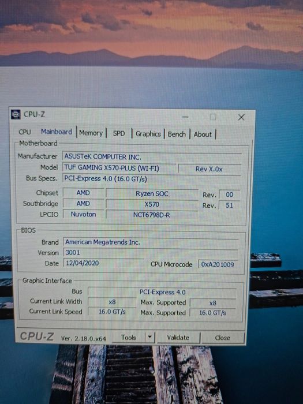Click the Ryzen SOC chipset value
The image size is (303, 404).
(152, 194)
